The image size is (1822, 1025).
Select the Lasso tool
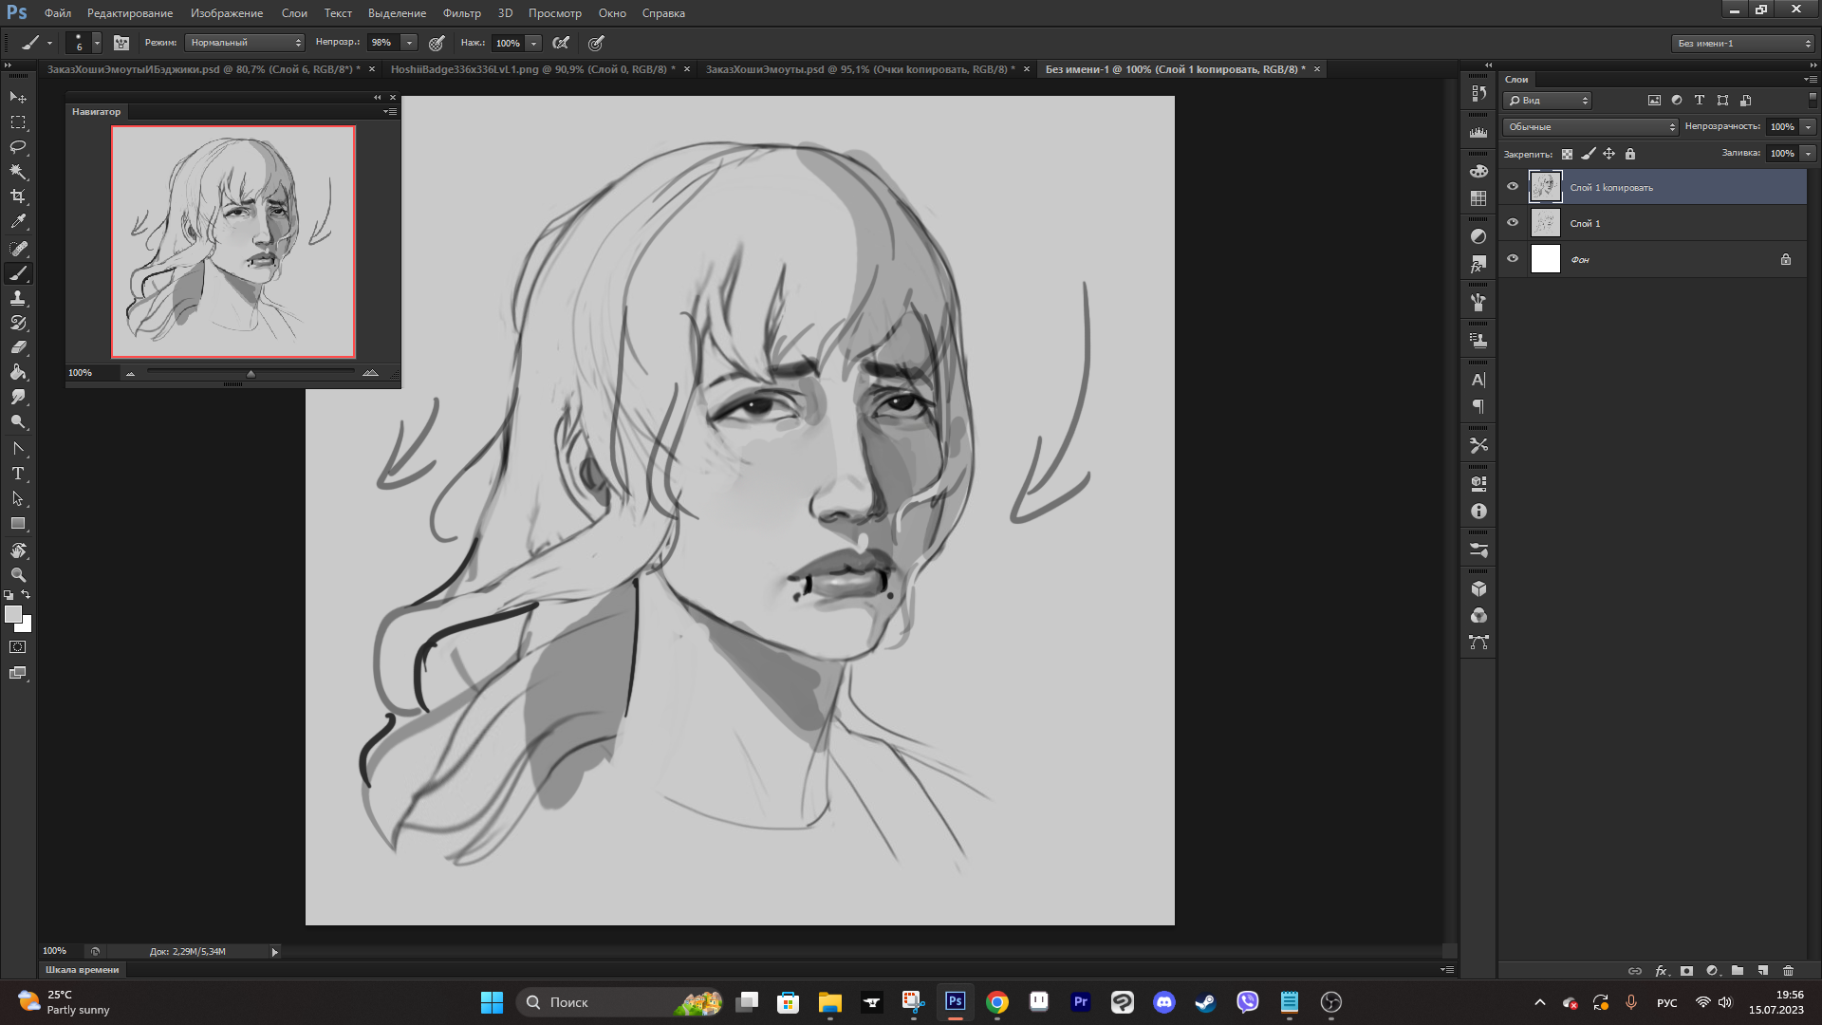[x=18, y=147]
